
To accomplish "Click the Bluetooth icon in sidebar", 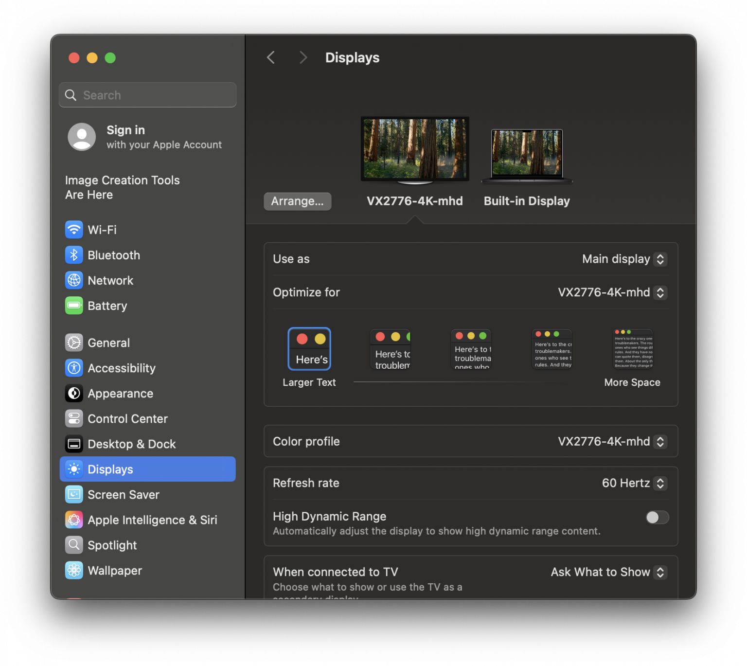I will (x=74, y=255).
